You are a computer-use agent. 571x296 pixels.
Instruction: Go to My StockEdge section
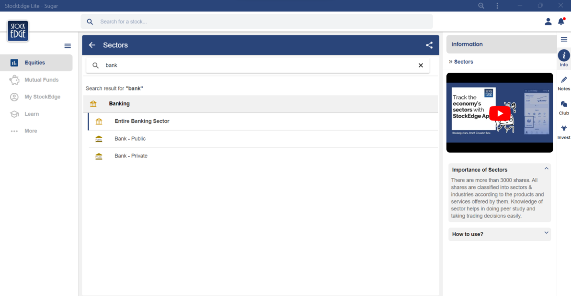coord(42,97)
